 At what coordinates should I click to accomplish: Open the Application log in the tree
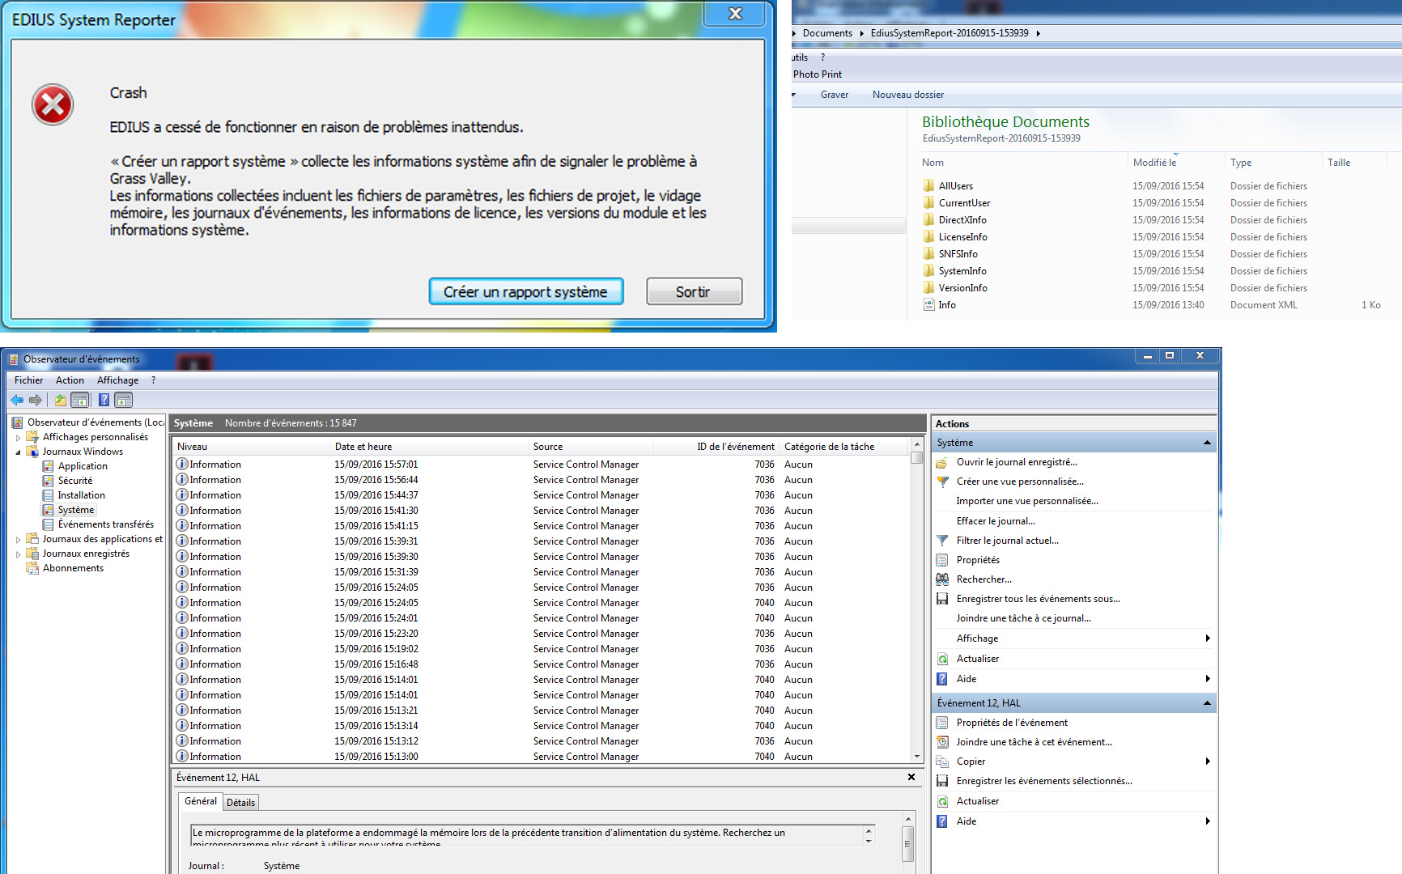pos(83,466)
